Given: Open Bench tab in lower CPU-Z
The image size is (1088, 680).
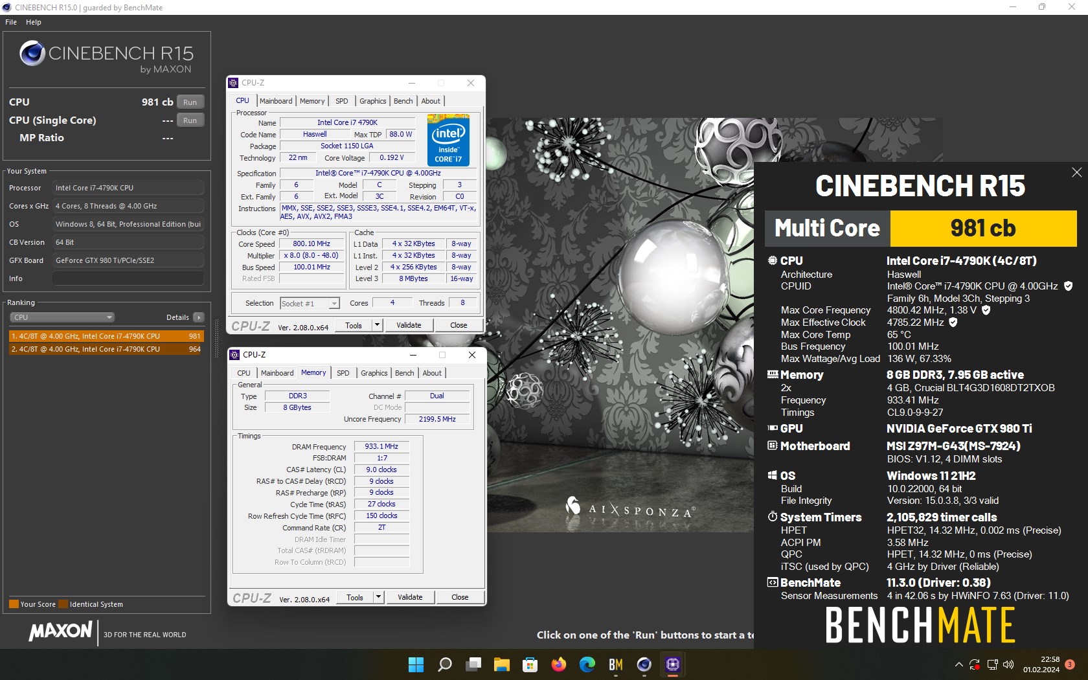Looking at the screenshot, I should [405, 373].
